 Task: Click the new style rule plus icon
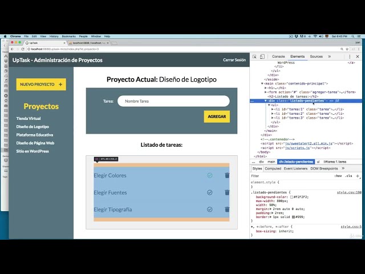[x=358, y=176]
